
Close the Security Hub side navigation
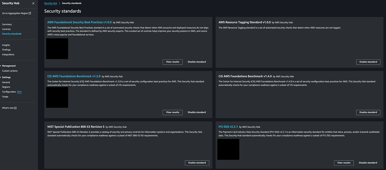tap(33, 3)
